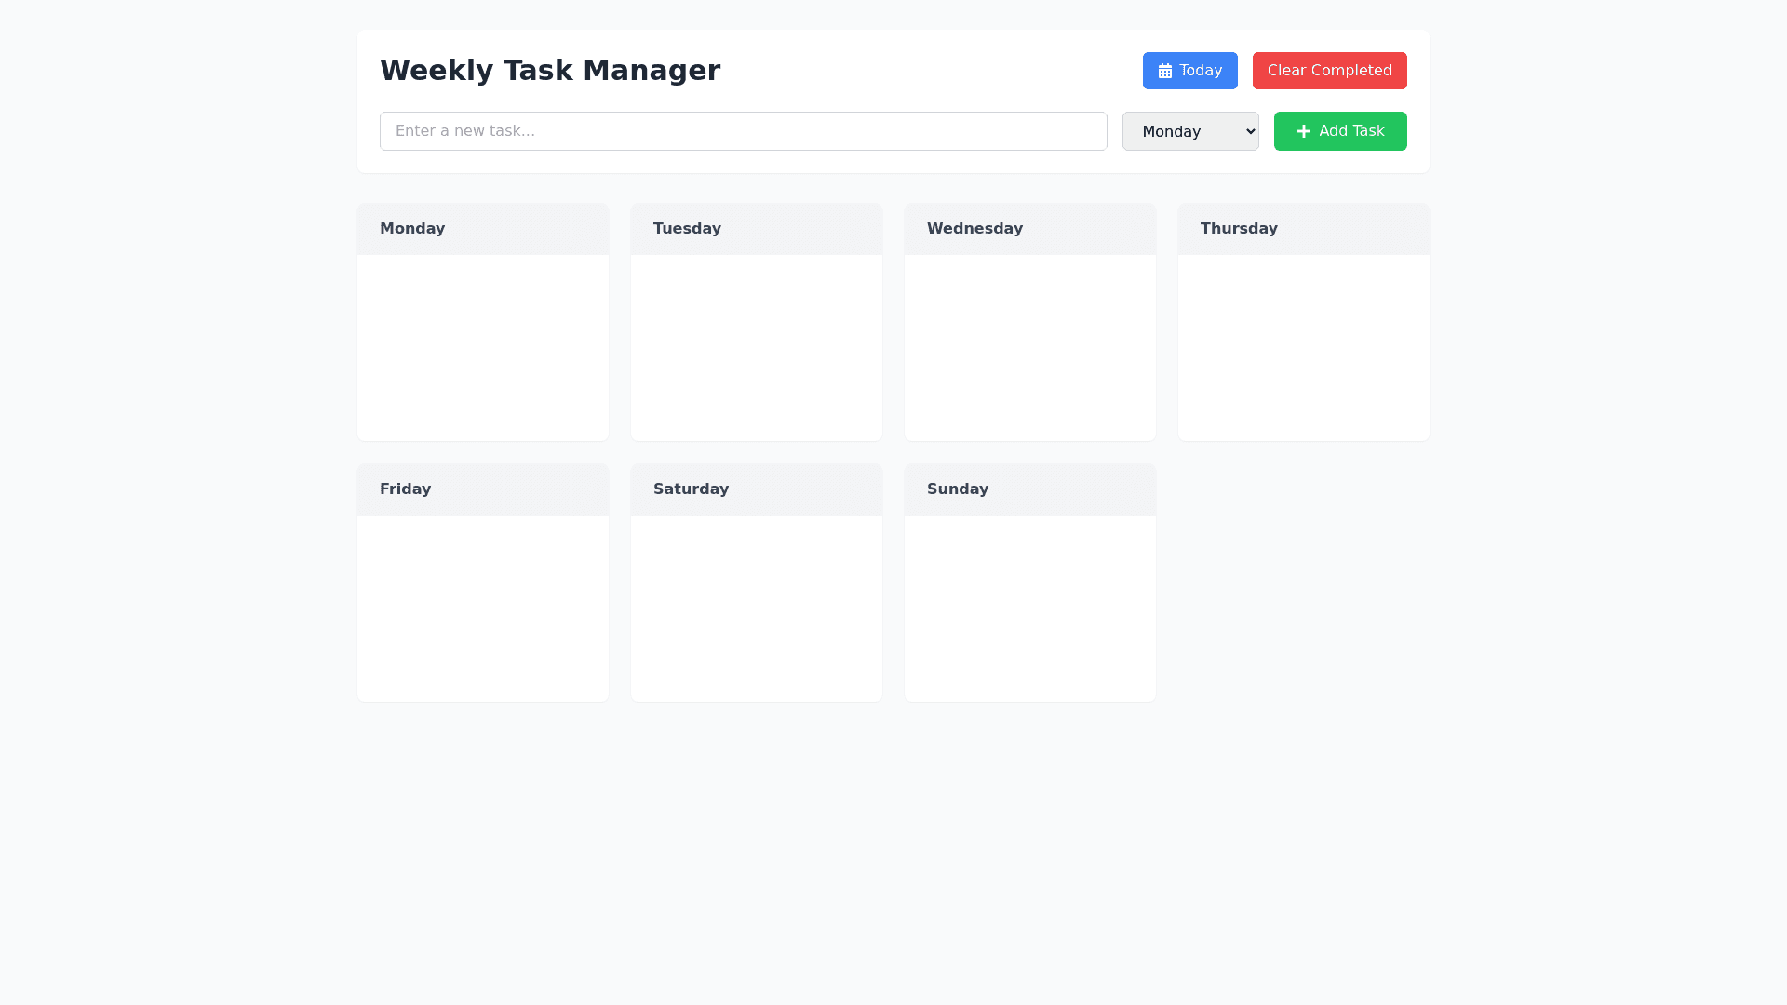This screenshot has height=1005, width=1787.
Task: Click the empty Saturday task area
Action: (756, 607)
